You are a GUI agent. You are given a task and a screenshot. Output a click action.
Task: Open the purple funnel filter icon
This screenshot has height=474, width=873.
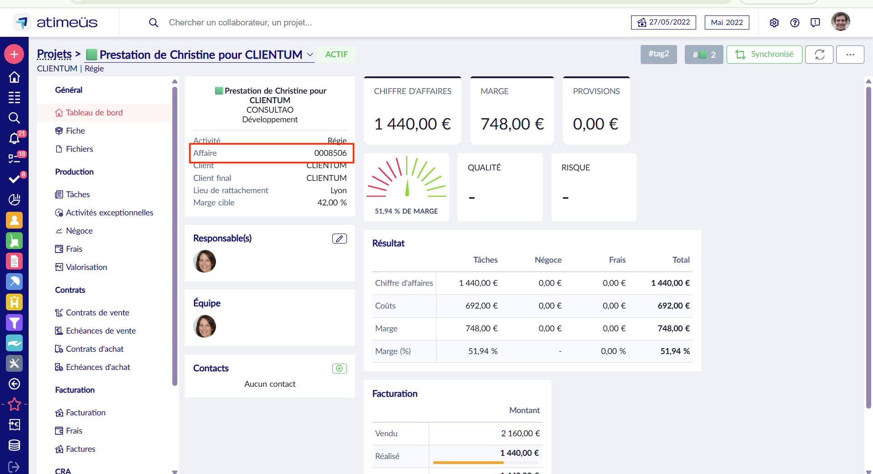click(14, 323)
